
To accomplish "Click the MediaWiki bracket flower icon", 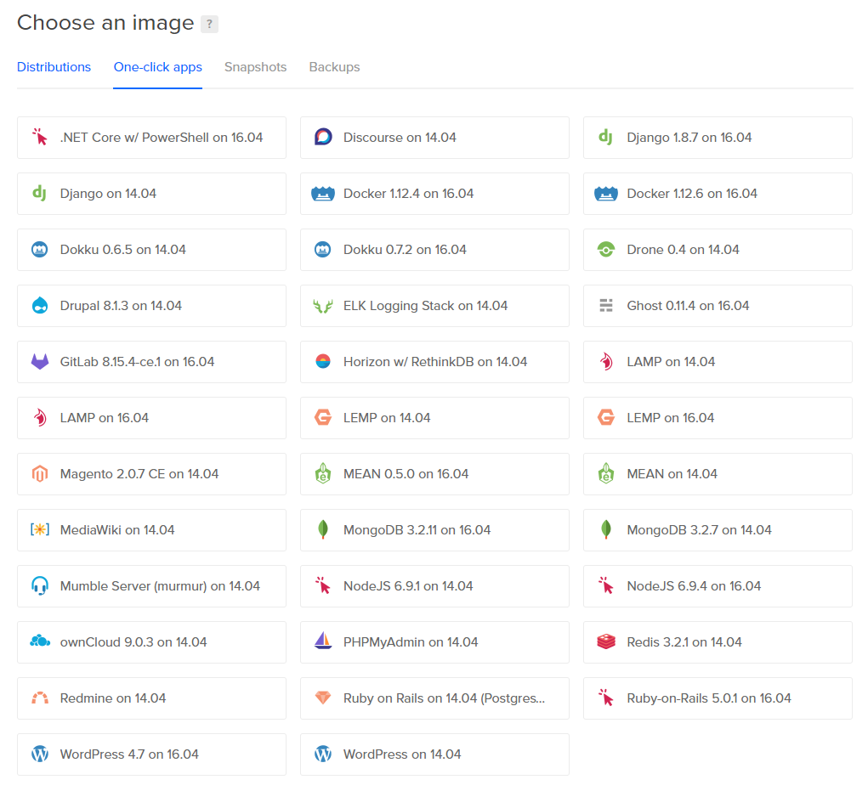I will click(39, 530).
